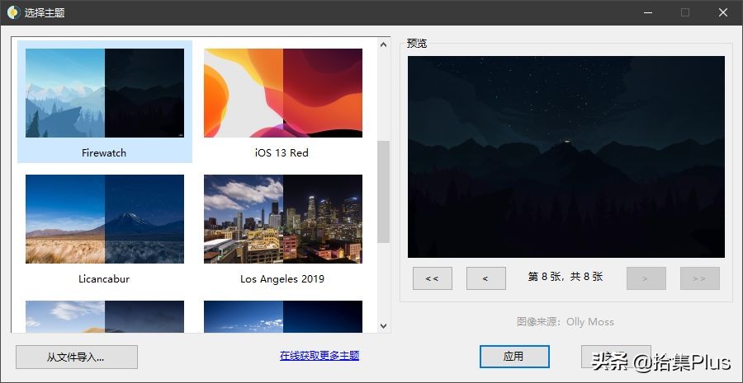Click the "Firewatch" theme label
The width and height of the screenshot is (743, 383).
click(104, 152)
